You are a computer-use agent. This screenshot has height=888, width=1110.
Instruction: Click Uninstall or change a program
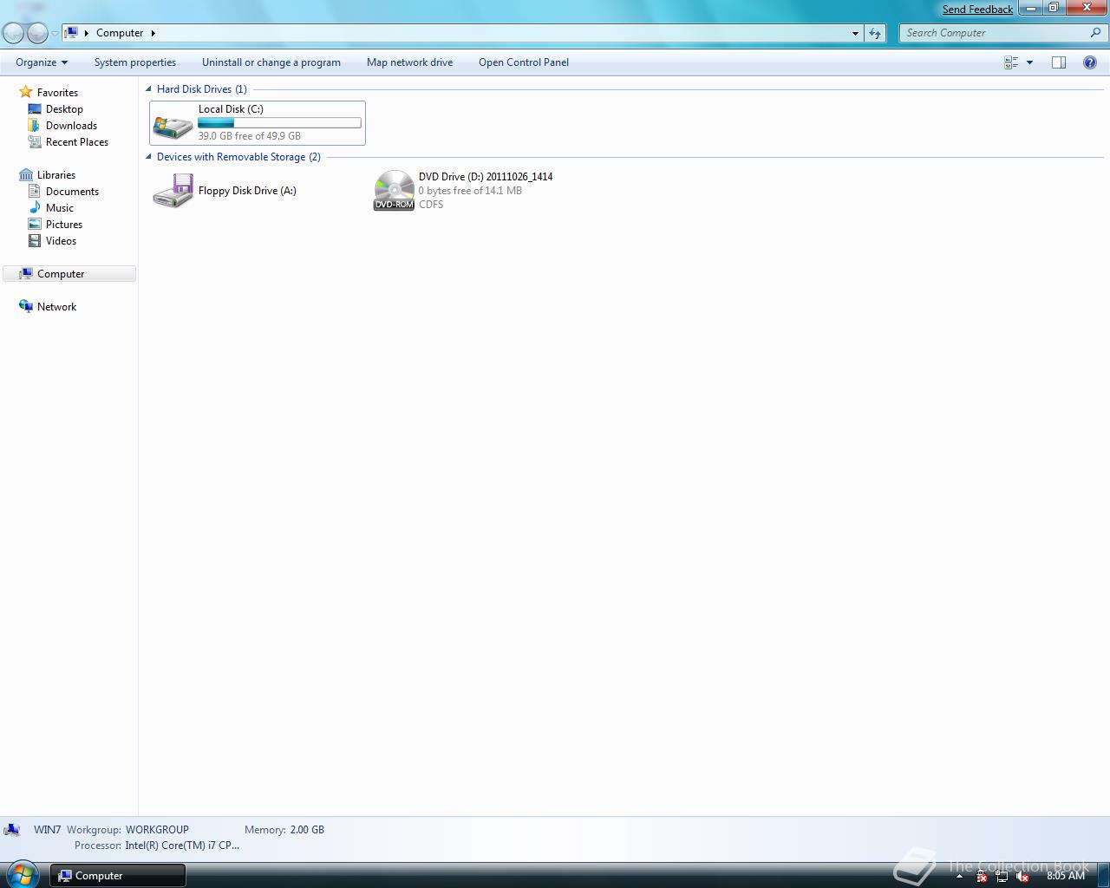click(271, 62)
